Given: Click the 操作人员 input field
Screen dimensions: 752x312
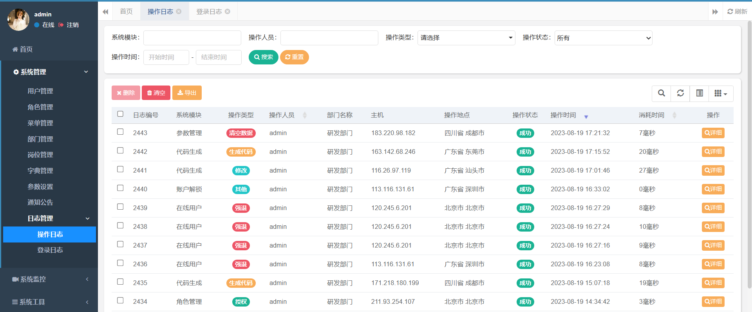Looking at the screenshot, I should (329, 38).
